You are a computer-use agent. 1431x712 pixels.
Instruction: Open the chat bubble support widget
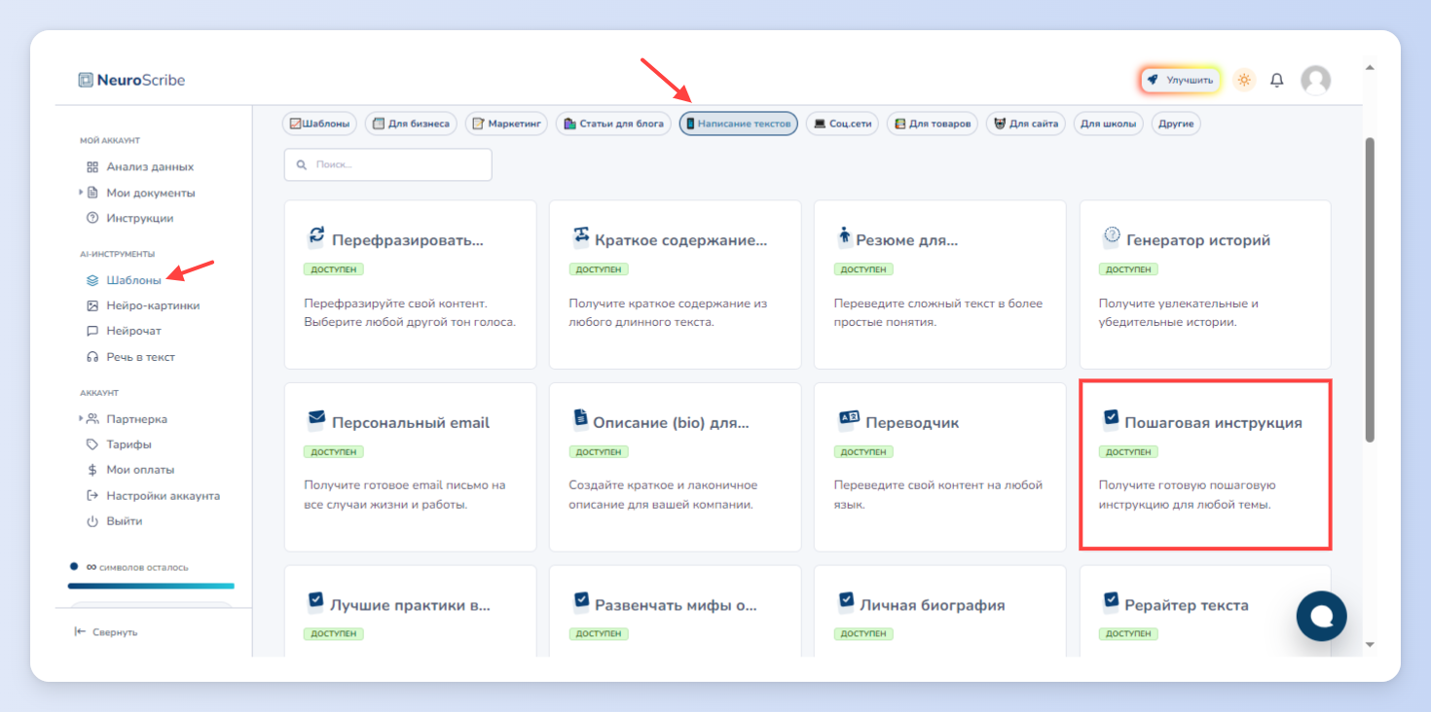click(1321, 616)
